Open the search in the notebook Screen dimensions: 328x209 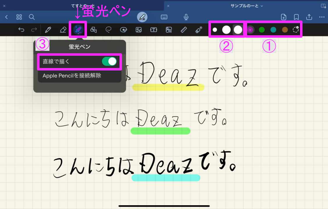(x=32, y=17)
